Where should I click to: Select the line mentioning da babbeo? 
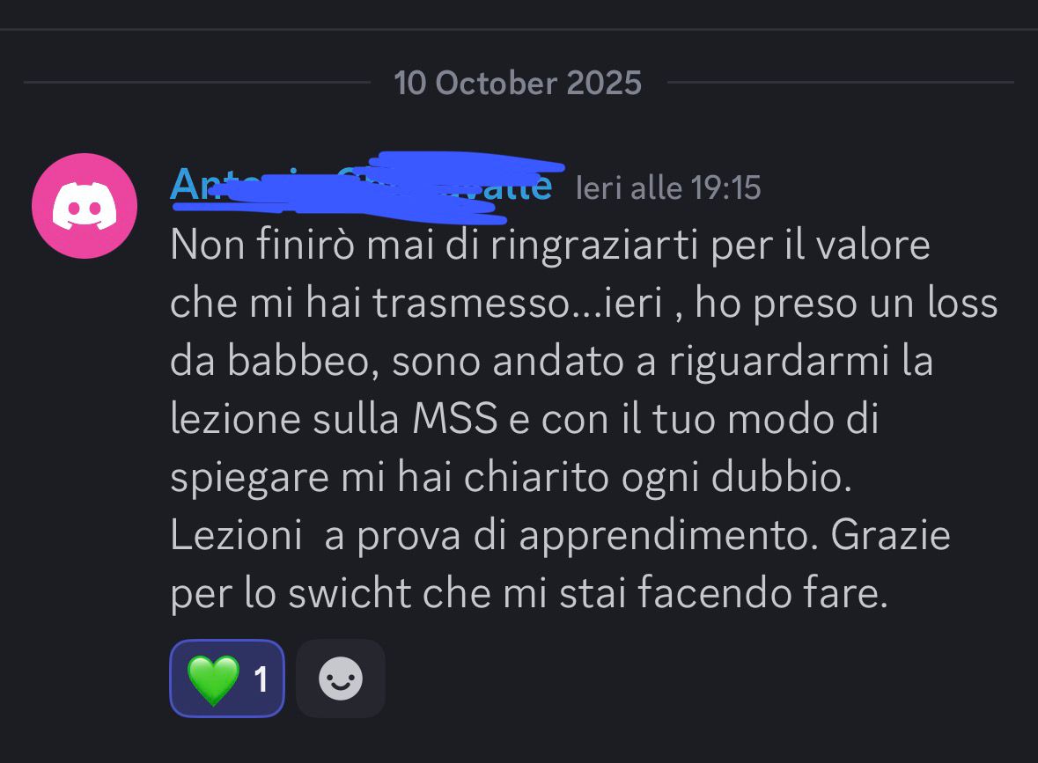(551, 362)
